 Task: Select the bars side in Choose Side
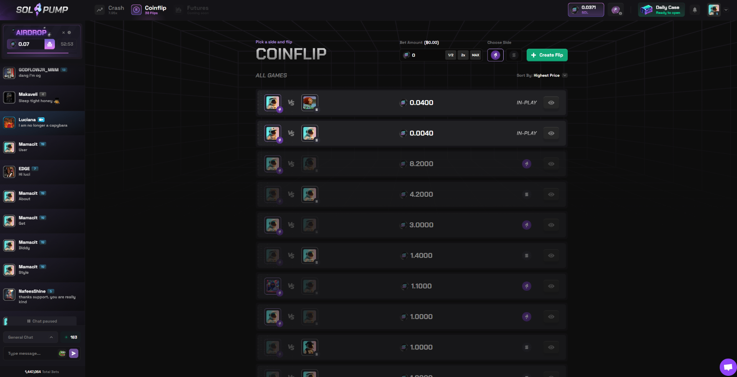point(513,55)
